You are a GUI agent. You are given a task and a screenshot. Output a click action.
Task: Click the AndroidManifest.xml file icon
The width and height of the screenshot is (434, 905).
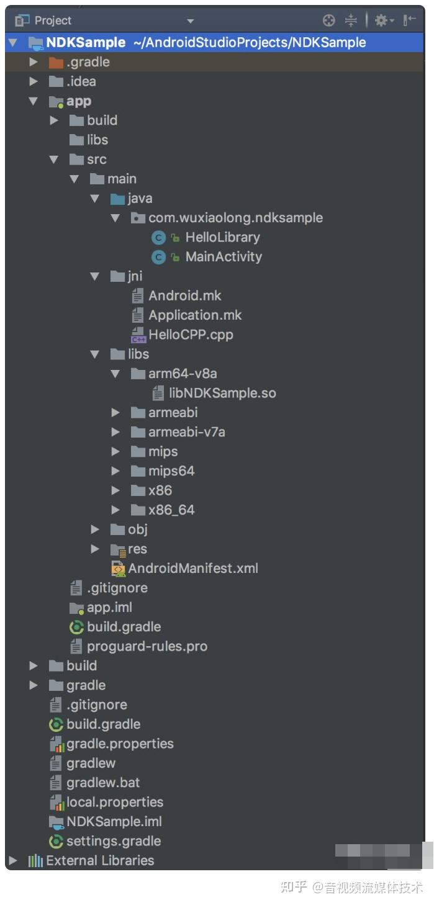118,569
